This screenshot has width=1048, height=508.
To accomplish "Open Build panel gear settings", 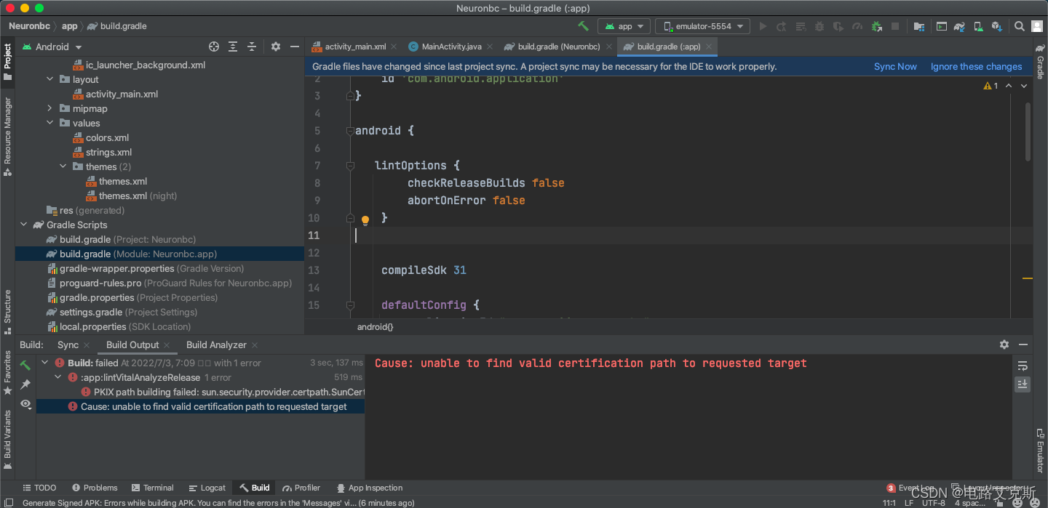I will pos(1004,344).
